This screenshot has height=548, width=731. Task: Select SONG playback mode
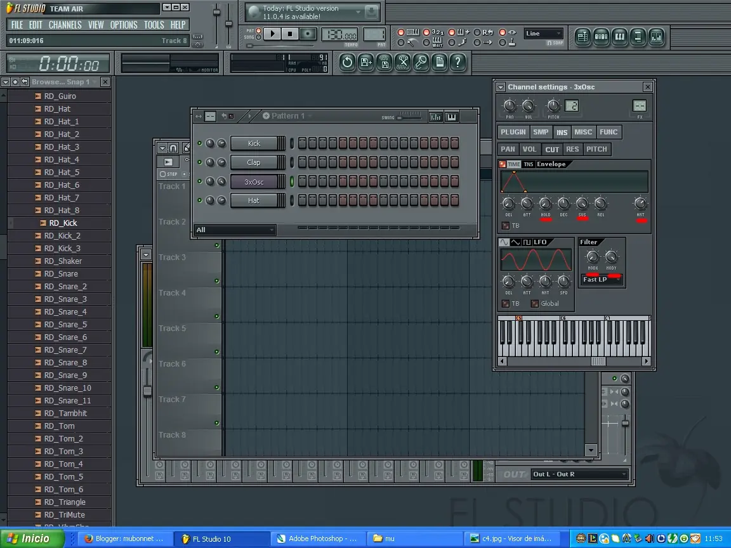259,37
